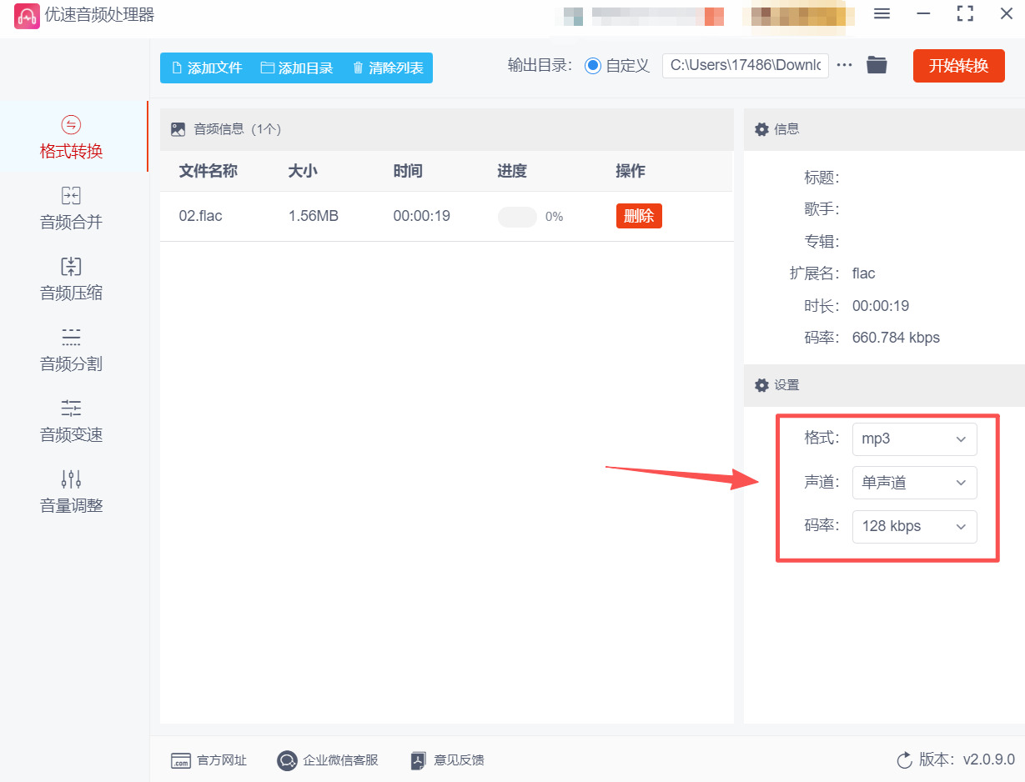Open 官方网址 link in footer

pos(209,760)
